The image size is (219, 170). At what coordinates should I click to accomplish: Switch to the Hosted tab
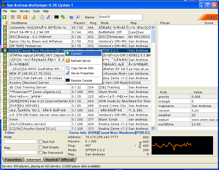[51, 160]
